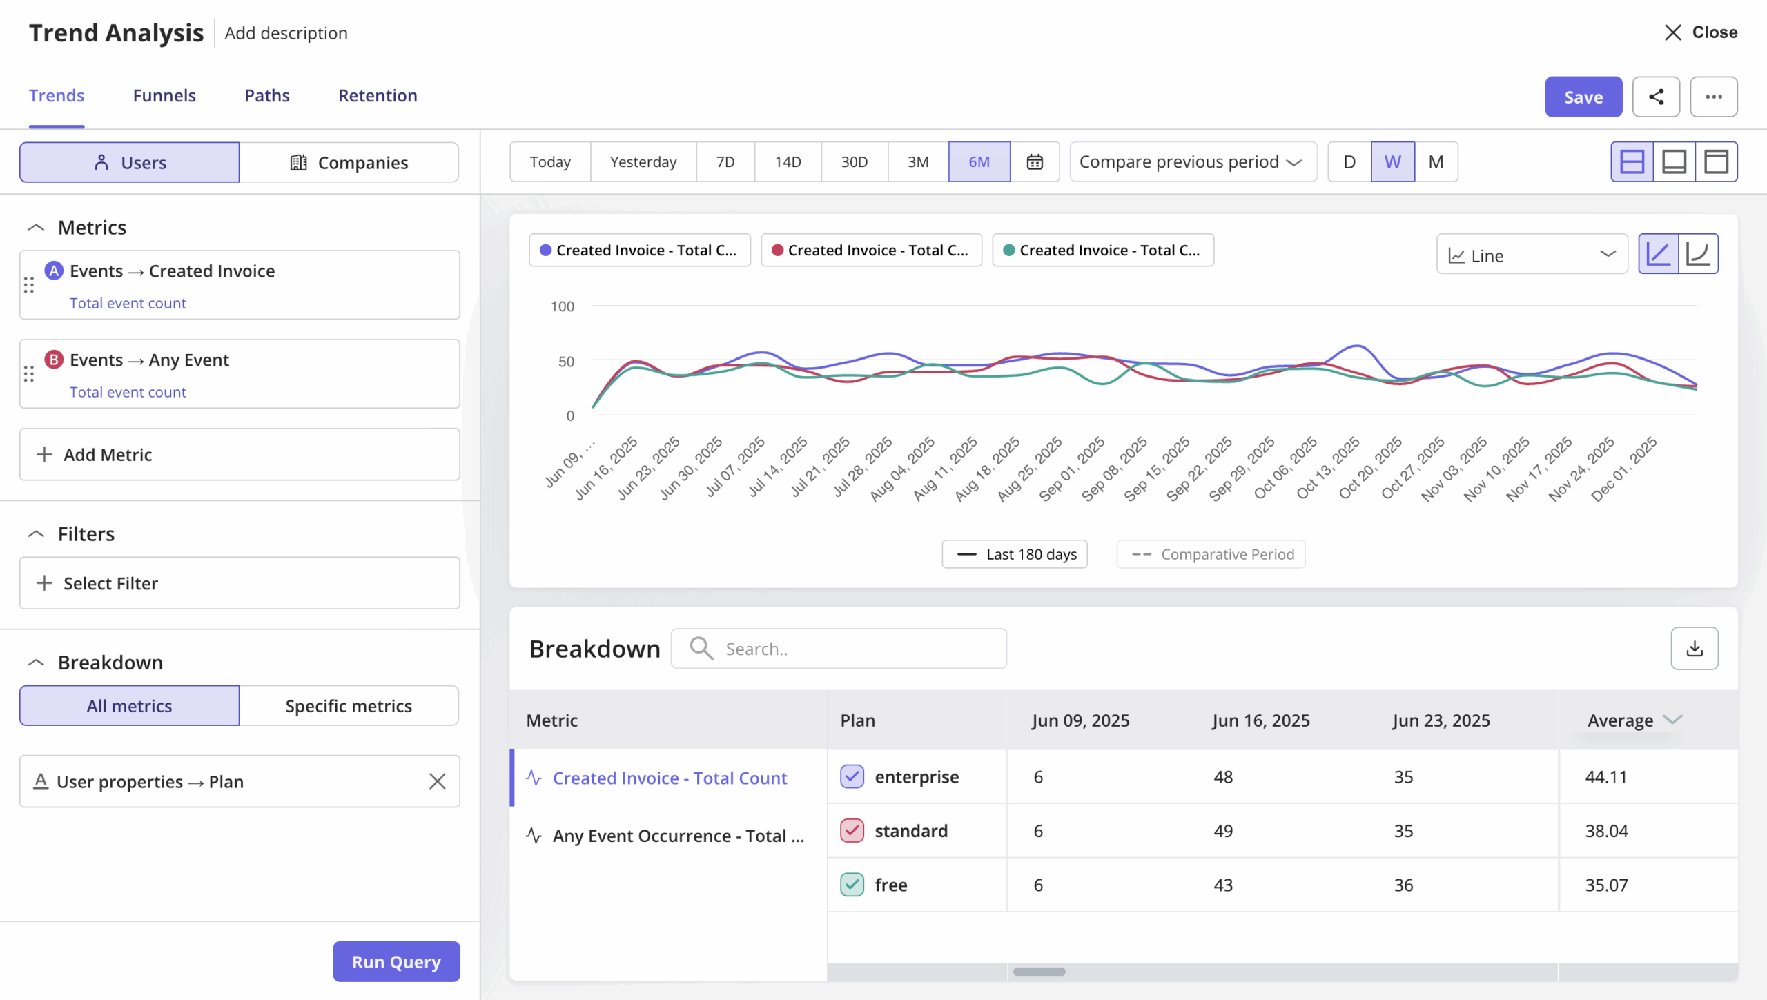Open the Compare previous period dropdown
Viewport: 1767px width, 1000px height.
(1193, 161)
